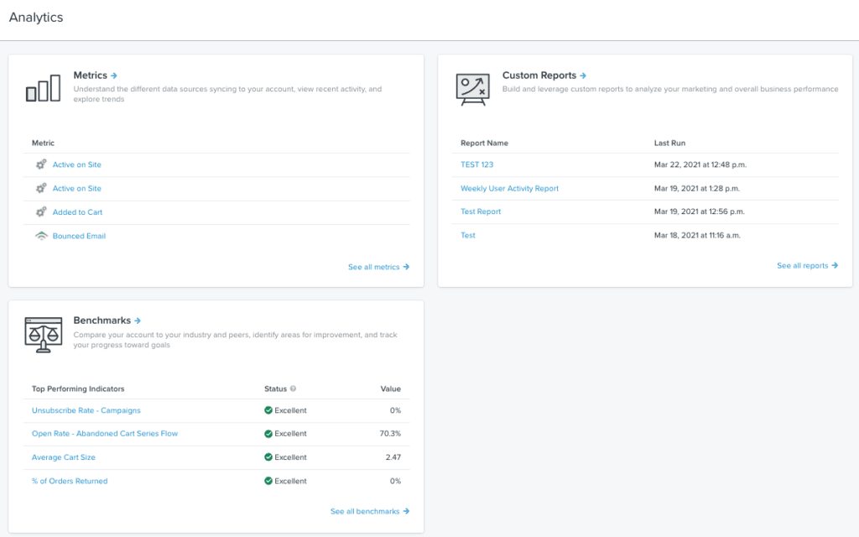Open the Bounced Email metric
Viewport: 859px width, 537px height.
pos(79,236)
